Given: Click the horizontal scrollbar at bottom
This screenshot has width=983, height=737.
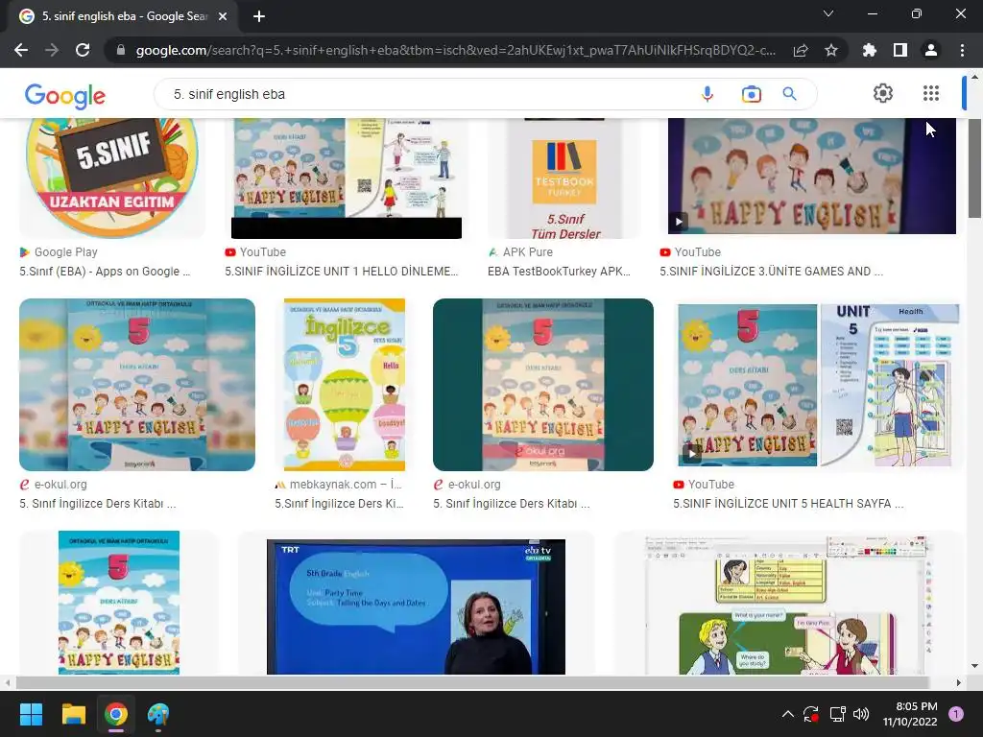Looking at the screenshot, I should tap(472, 682).
